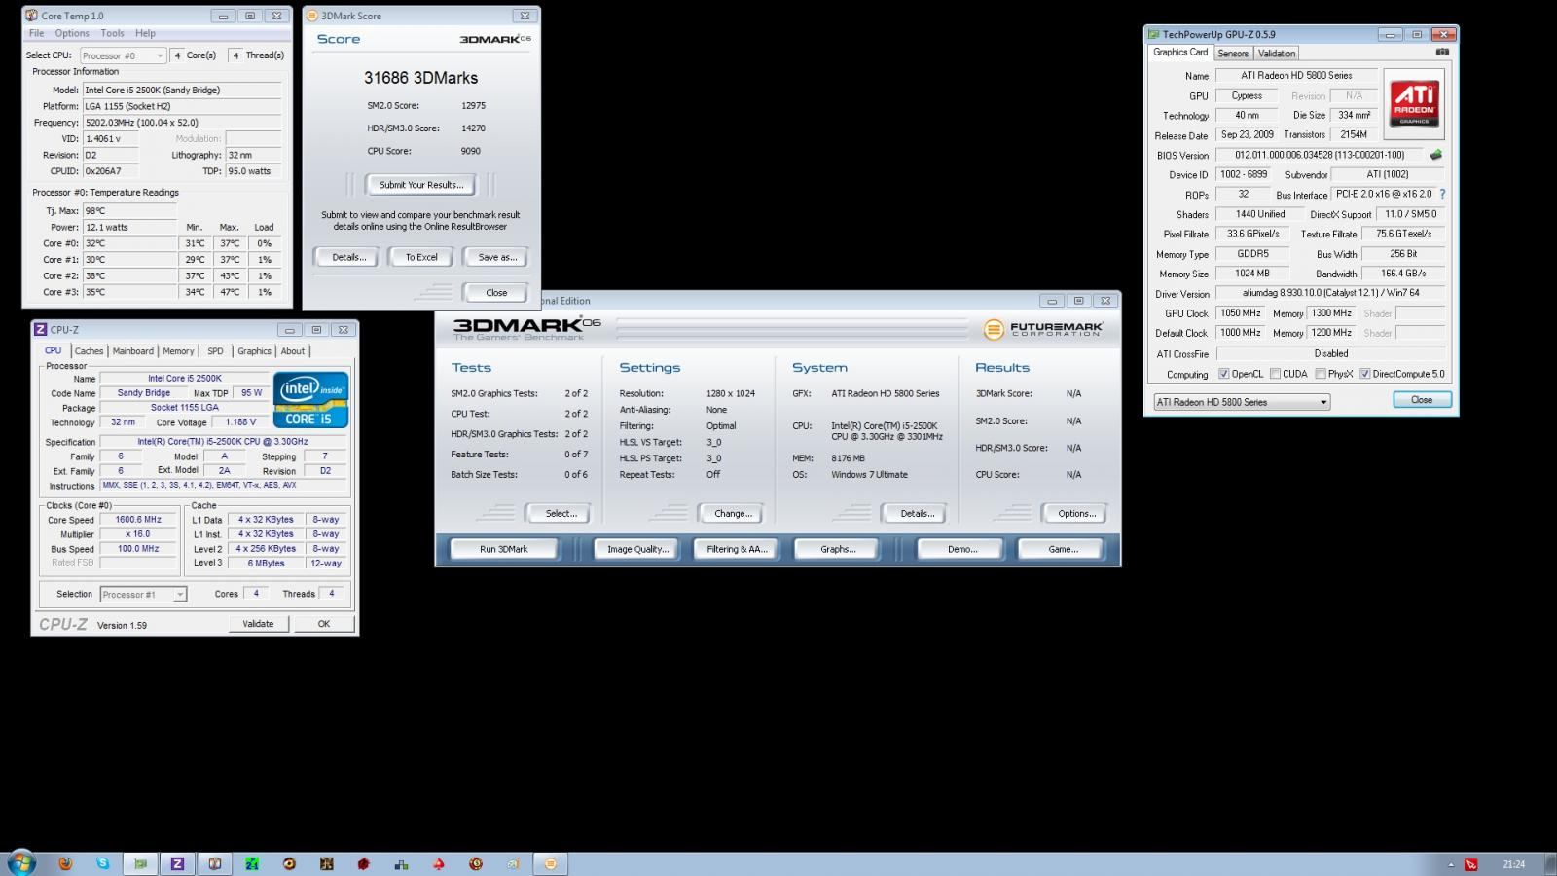Viewport: 1557px width, 876px height.
Task: Click the BIOS save chip icon in GPU-Z
Action: (x=1435, y=155)
